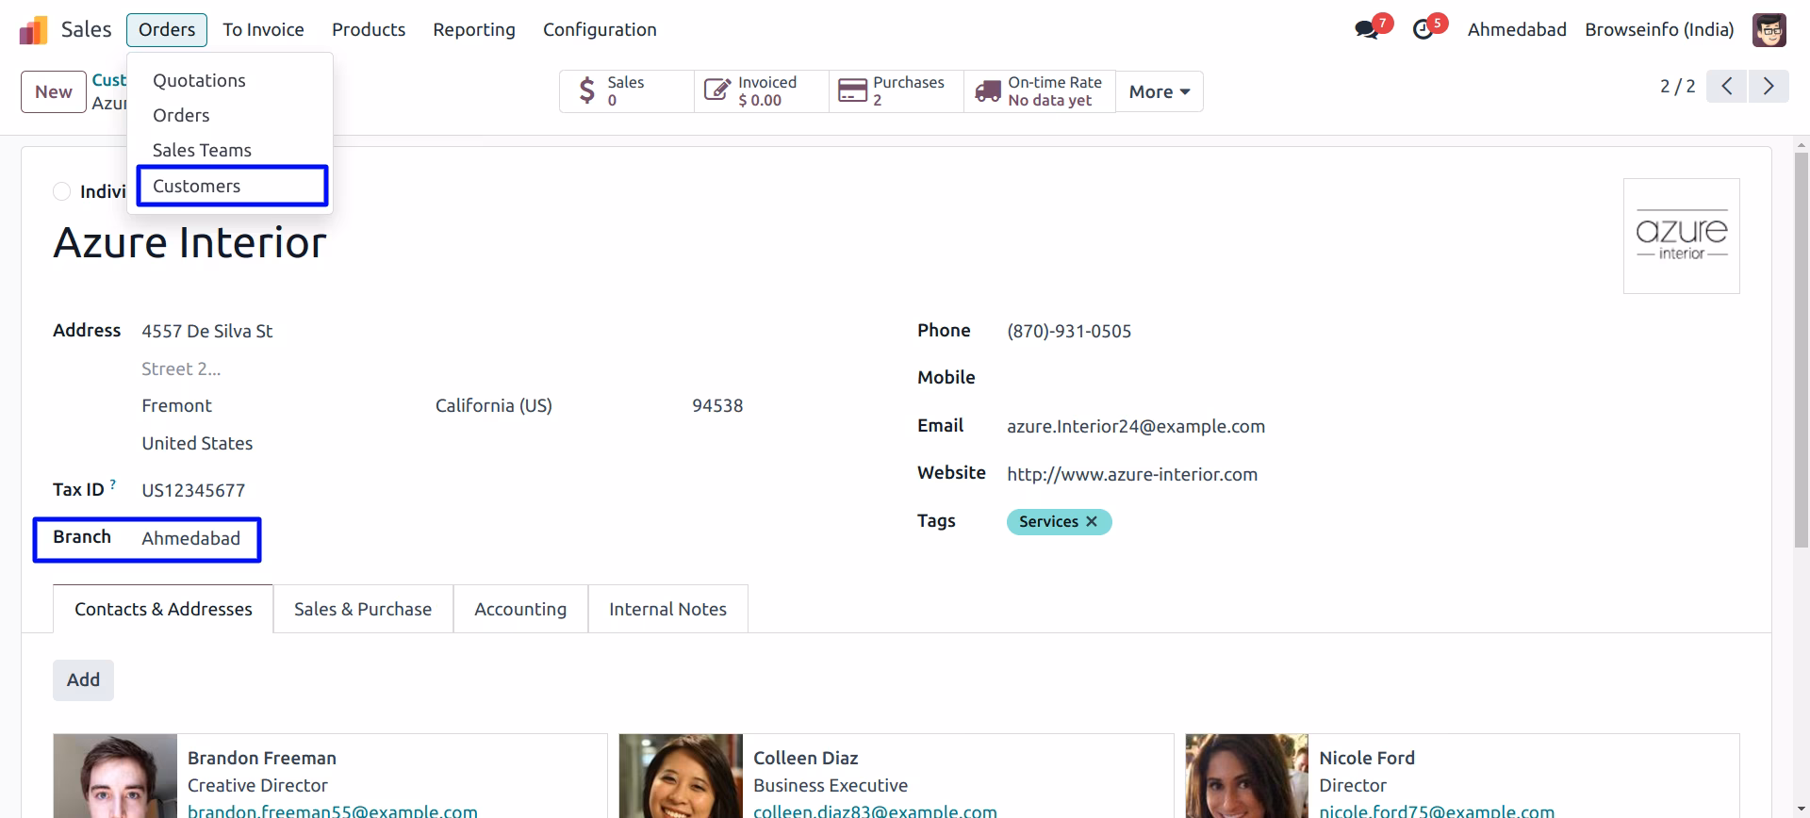Click the Azure Interior name field
Image resolution: width=1810 pixels, height=818 pixels.
(x=190, y=243)
